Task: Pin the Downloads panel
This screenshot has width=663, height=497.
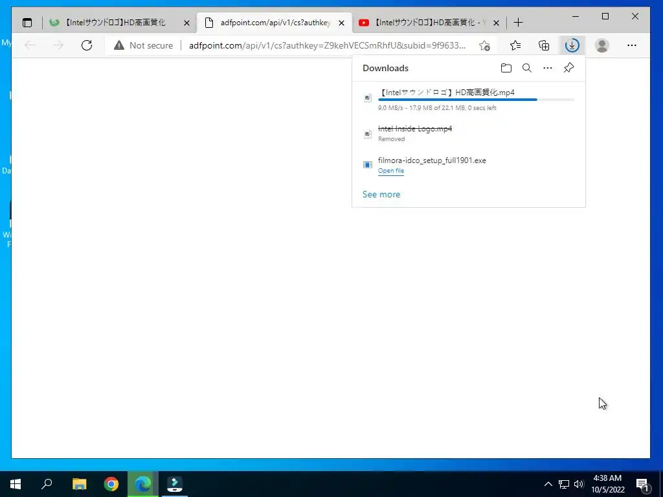Action: (568, 68)
